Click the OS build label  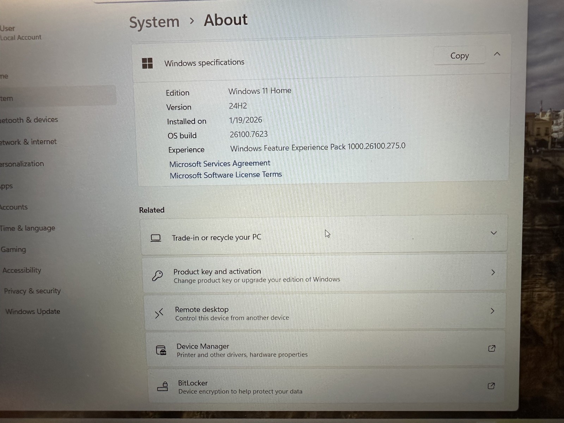182,136
